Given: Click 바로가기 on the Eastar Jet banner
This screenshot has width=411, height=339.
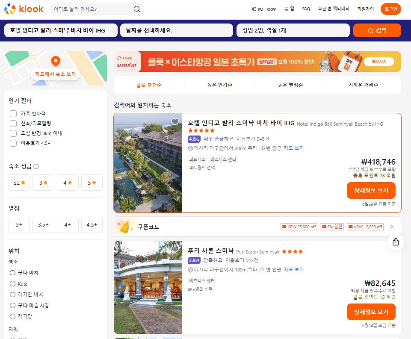Looking at the screenshot, I should (x=379, y=62).
